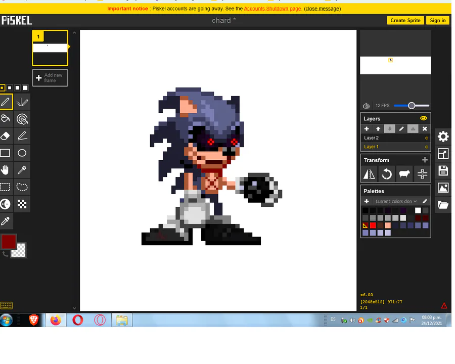Toggle layer preview eye icon
Screen dimensions: 455x364
tap(423, 118)
